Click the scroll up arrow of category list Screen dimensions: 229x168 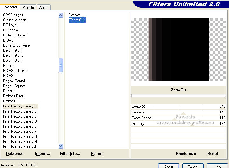[61, 15]
